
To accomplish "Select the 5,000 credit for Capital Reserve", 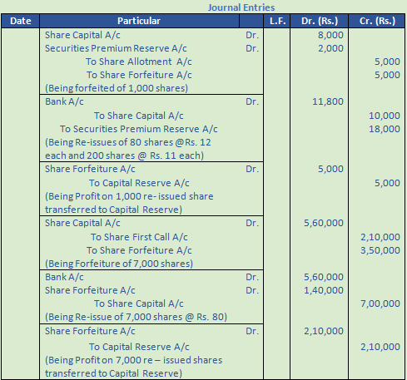I will tap(387, 183).
